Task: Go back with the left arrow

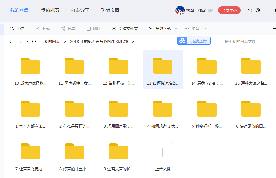Action: [x=11, y=41]
